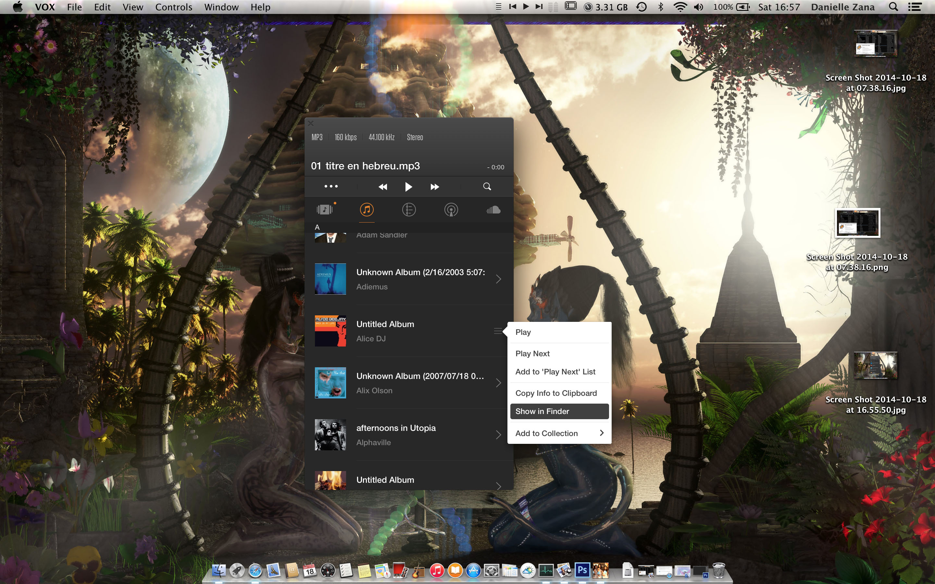Screen dimensions: 935x584
Task: Expand afternoons in Utopia album chevron
Action: click(x=498, y=435)
